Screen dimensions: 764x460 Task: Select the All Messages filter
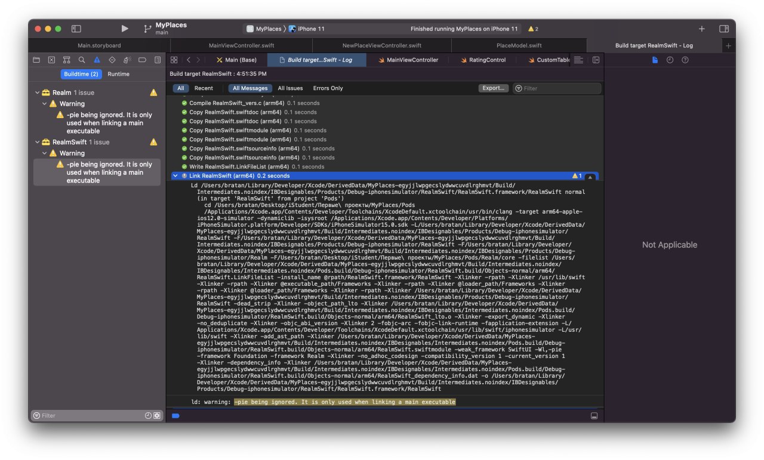[x=250, y=88]
